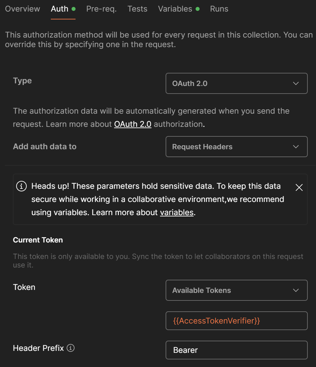316x367 pixels.
Task: Go to the Tests tab
Action: [137, 9]
